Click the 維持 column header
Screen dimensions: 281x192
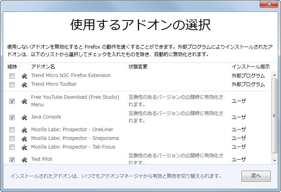(12, 67)
